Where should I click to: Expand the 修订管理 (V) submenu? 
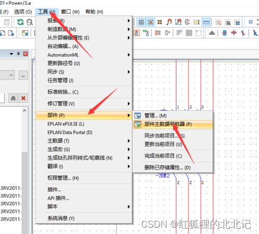(x=84, y=103)
